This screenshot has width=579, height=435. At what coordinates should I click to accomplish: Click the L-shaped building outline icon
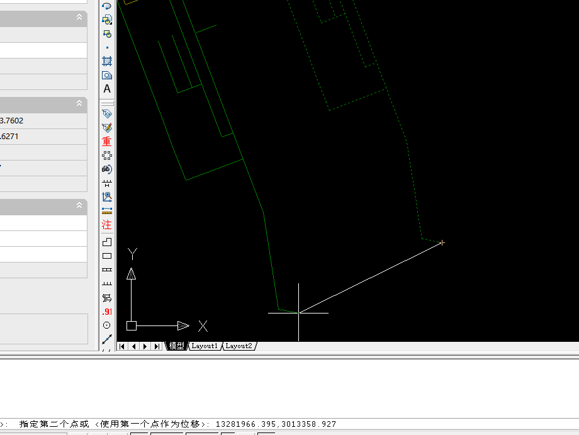tap(107, 242)
